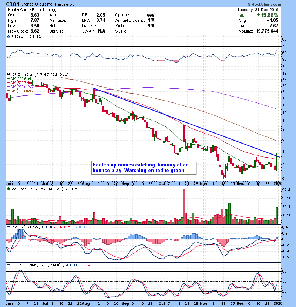296x307 pixels.
Task: Select the Prev Close value 6.62
Action: [35, 31]
